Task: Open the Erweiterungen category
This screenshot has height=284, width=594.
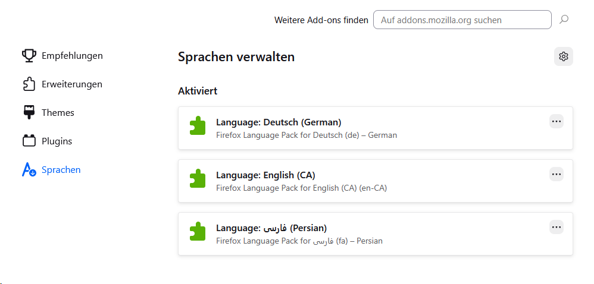Action: pyautogui.click(x=71, y=84)
